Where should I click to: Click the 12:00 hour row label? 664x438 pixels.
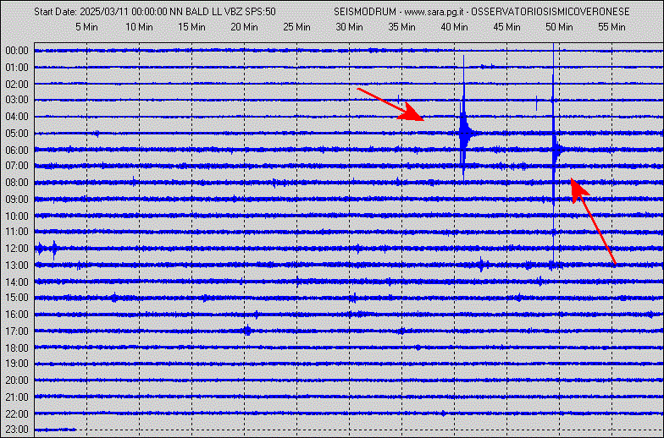(x=17, y=249)
